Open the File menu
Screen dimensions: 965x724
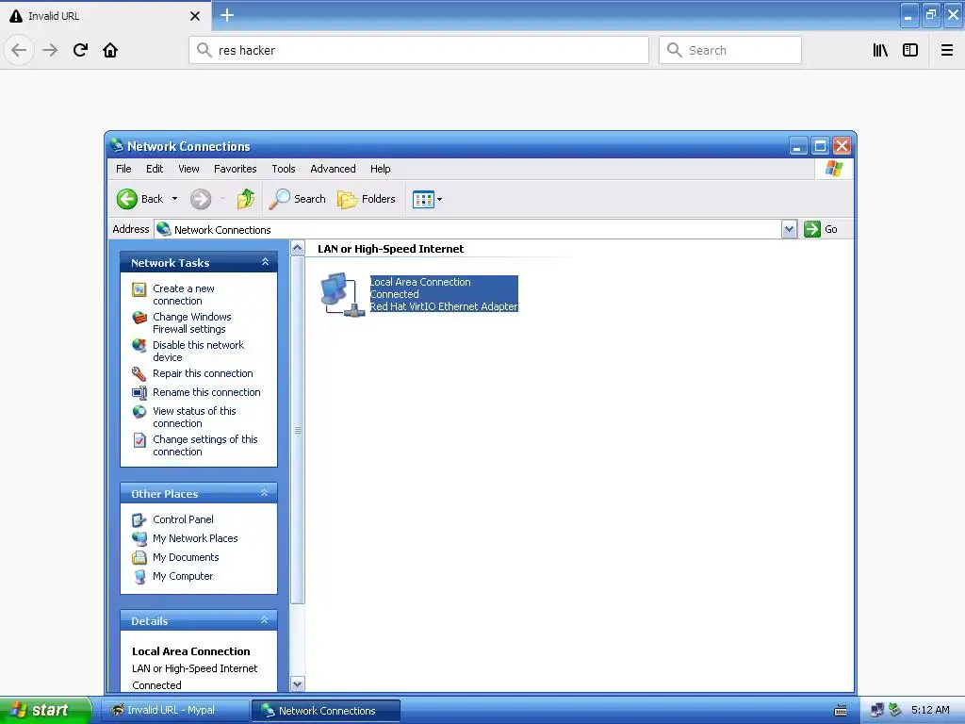pos(123,169)
